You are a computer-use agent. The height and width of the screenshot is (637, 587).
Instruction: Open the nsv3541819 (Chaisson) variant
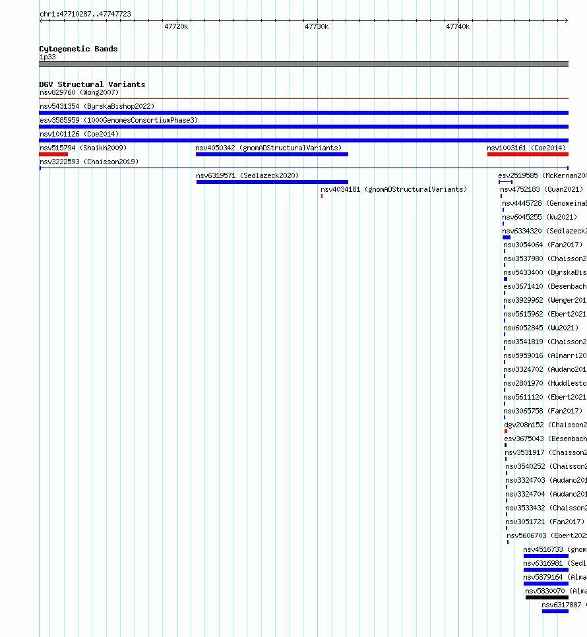[x=545, y=342]
